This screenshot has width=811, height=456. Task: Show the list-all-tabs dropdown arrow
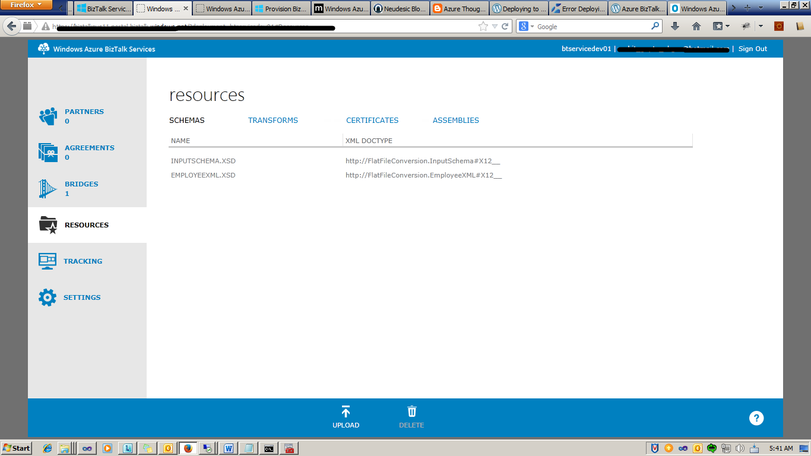[x=760, y=8]
